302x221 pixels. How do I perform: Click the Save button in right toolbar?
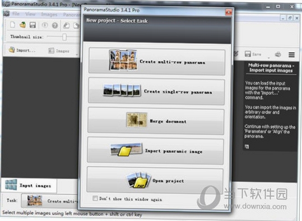tap(253, 54)
